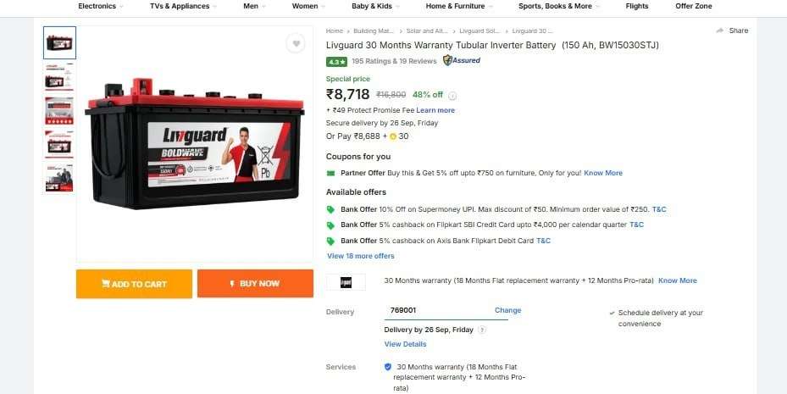Click the Flipkart Assured badge
The width and height of the screenshot is (787, 394).
pos(461,61)
